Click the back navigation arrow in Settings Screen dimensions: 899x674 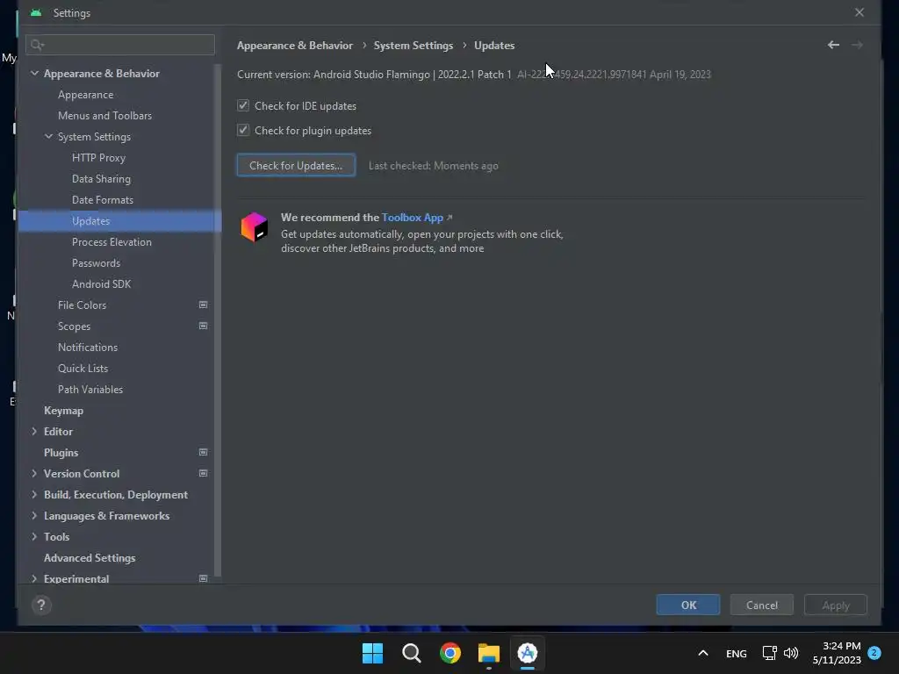pyautogui.click(x=833, y=45)
